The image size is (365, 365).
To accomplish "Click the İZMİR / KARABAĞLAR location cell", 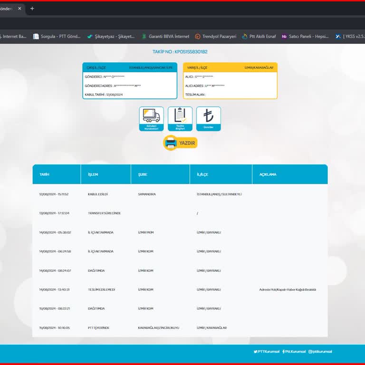I will 211,328.
